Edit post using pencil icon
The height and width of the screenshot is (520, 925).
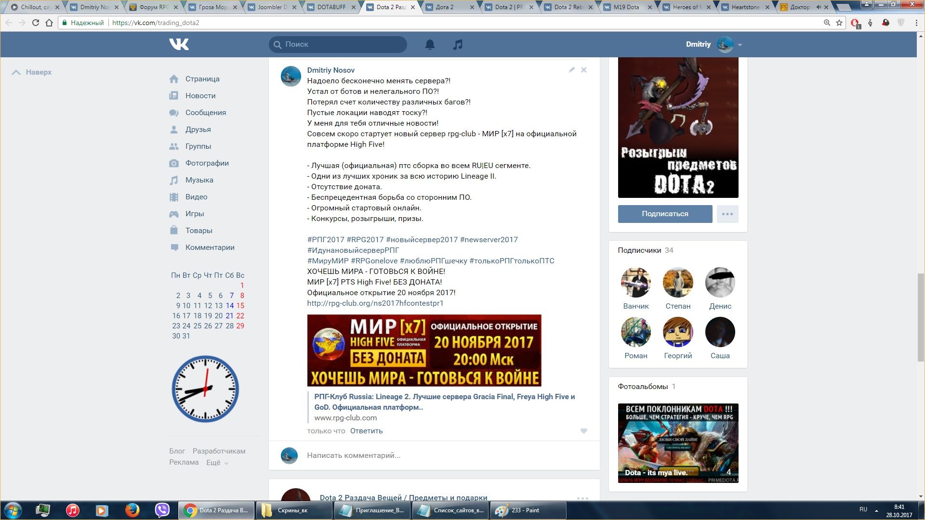tap(571, 70)
